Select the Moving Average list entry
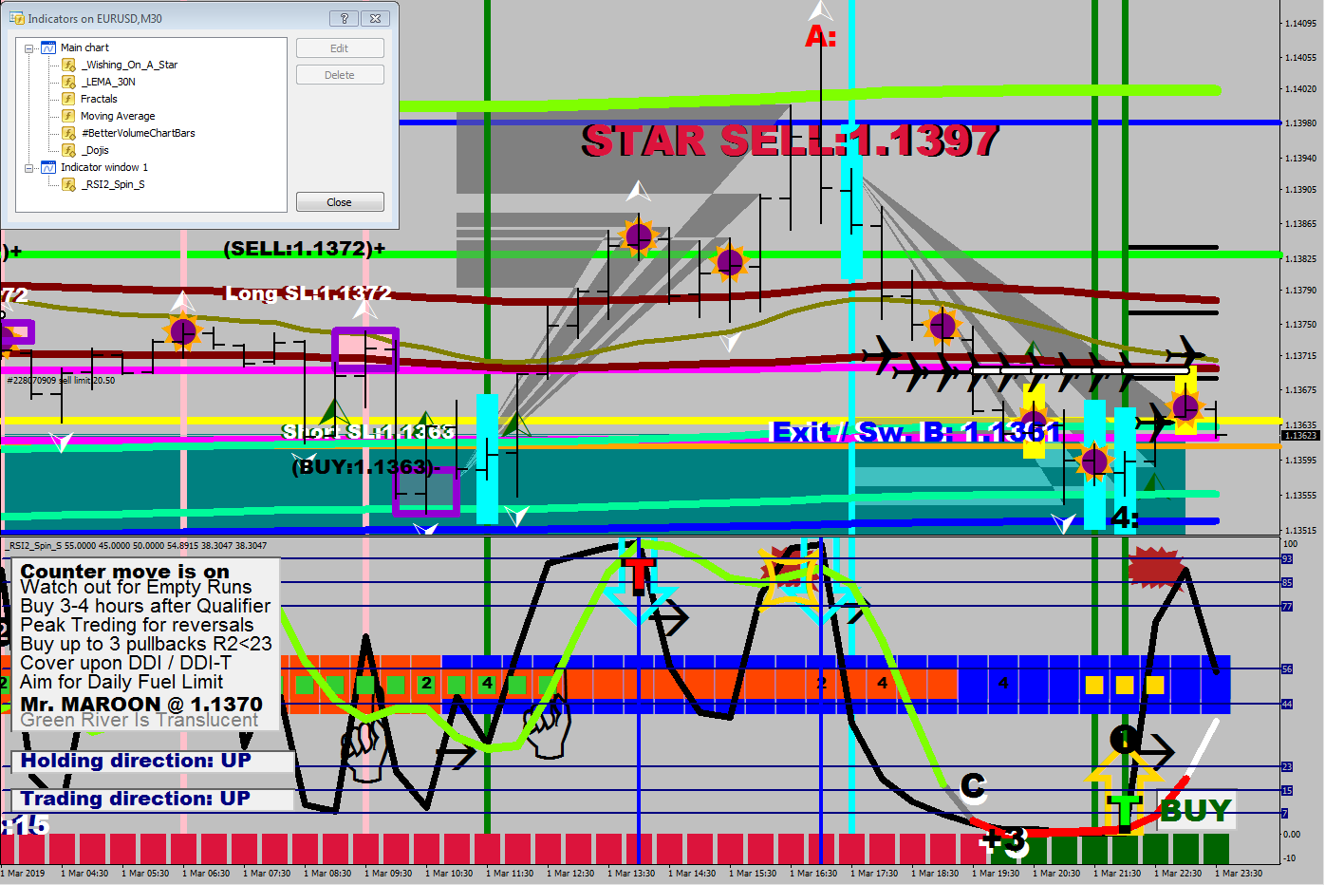This screenshot has height=885, width=1325. tap(118, 116)
